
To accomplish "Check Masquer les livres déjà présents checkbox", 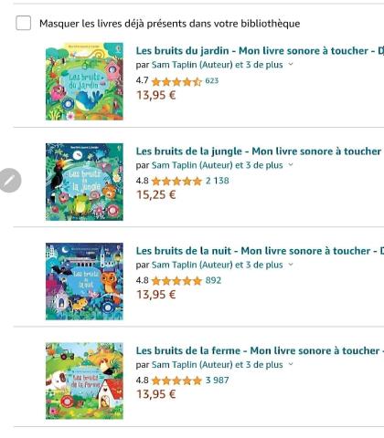I will 24,23.
